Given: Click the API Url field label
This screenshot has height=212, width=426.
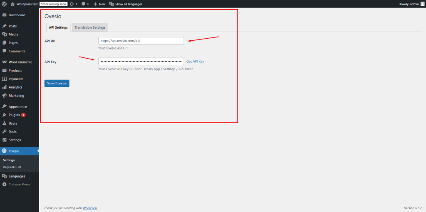Looking at the screenshot, I should 50,41.
